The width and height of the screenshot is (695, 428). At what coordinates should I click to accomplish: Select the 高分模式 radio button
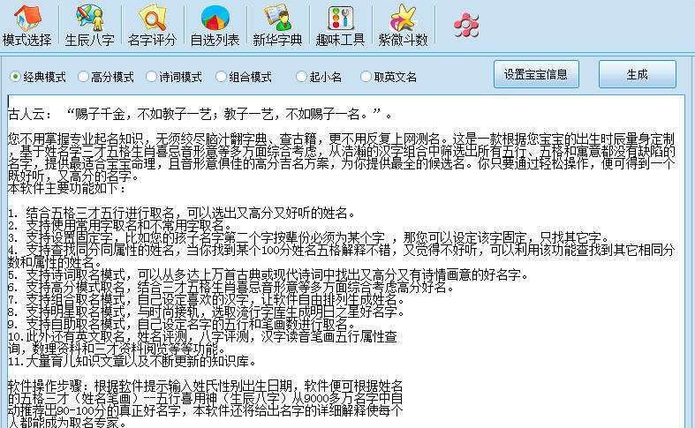click(x=83, y=77)
